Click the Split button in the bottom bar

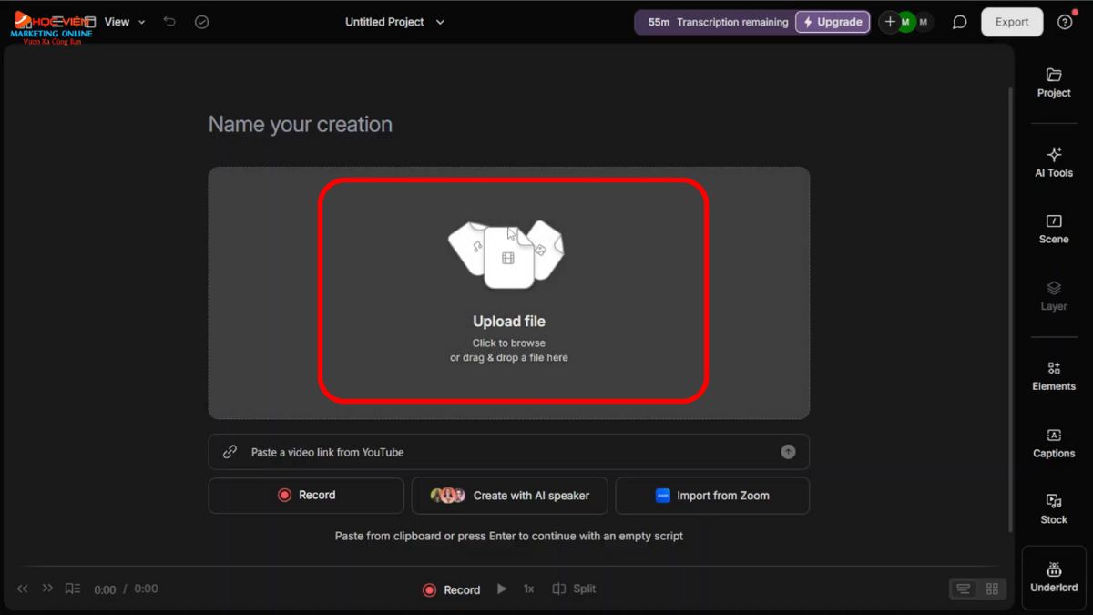click(574, 589)
